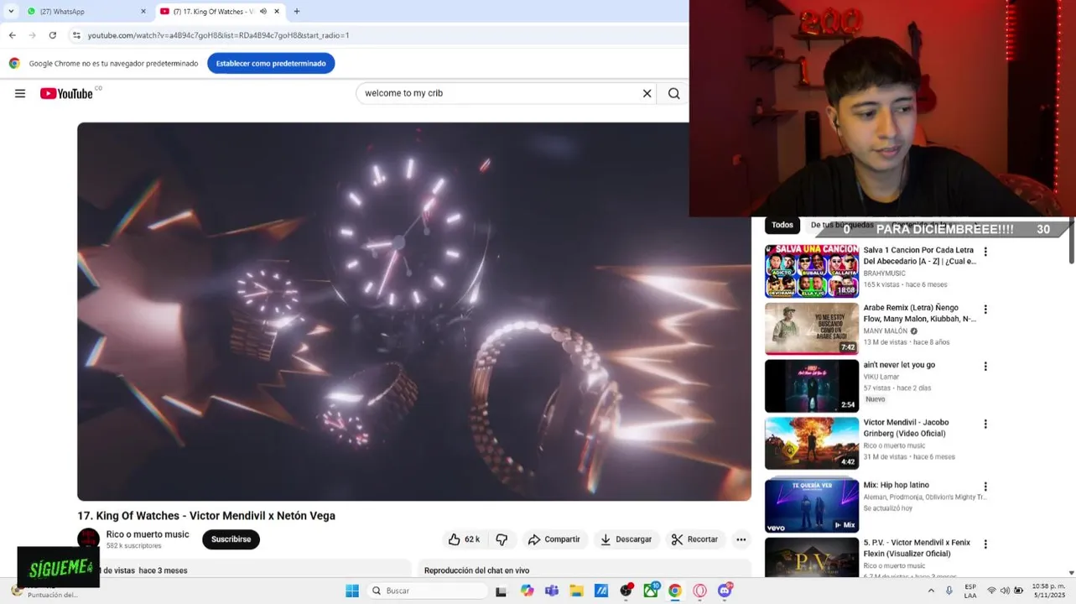
Task: Open 5. P.V. - Victor Mendivil title
Action: 917,548
